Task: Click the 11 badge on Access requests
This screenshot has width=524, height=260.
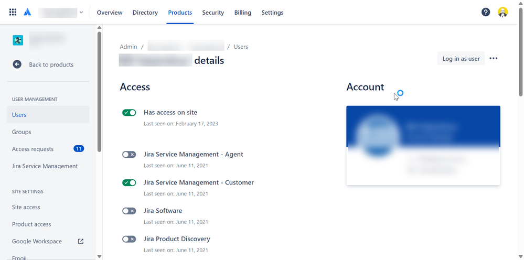Action: 79,149
